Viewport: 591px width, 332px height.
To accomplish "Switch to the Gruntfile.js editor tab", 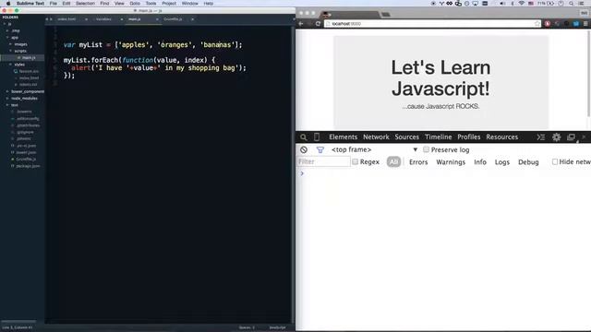I will pos(173,19).
